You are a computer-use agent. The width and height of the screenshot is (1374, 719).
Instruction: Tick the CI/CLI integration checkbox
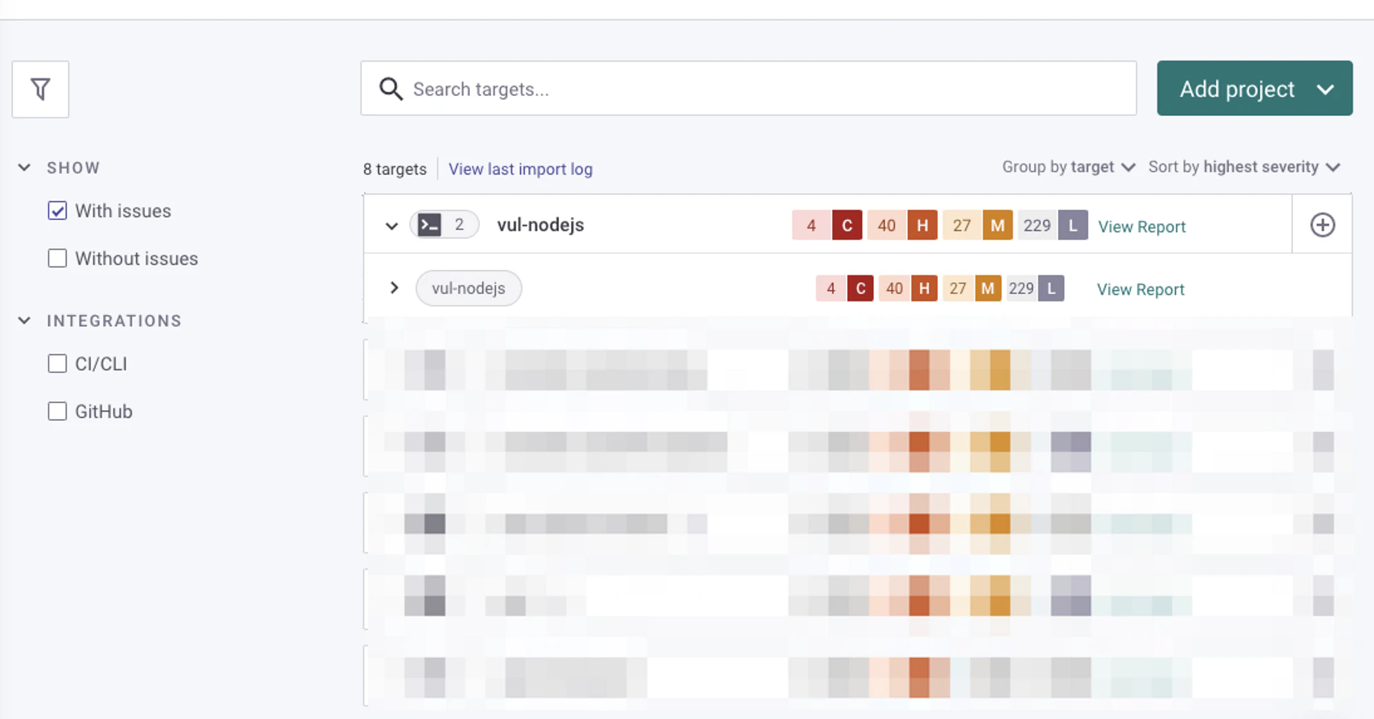pyautogui.click(x=58, y=363)
